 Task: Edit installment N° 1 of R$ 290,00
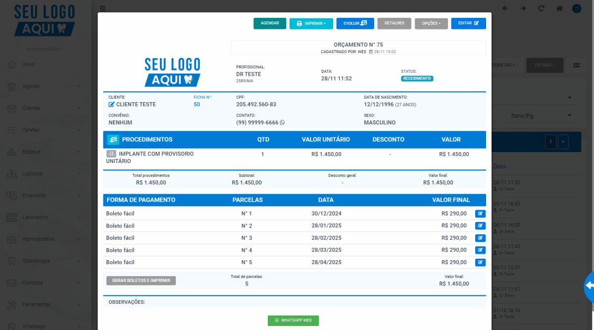[x=480, y=214]
